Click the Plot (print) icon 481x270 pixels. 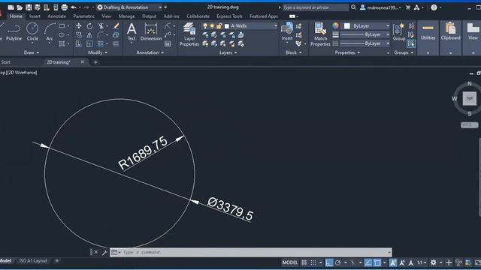coord(65,7)
